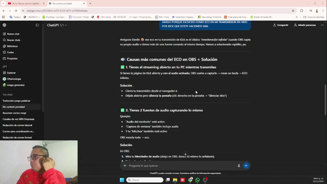Screen dimensions: 327x184
Task: Open browser extensions puzzle icon
Action: click(302, 11)
